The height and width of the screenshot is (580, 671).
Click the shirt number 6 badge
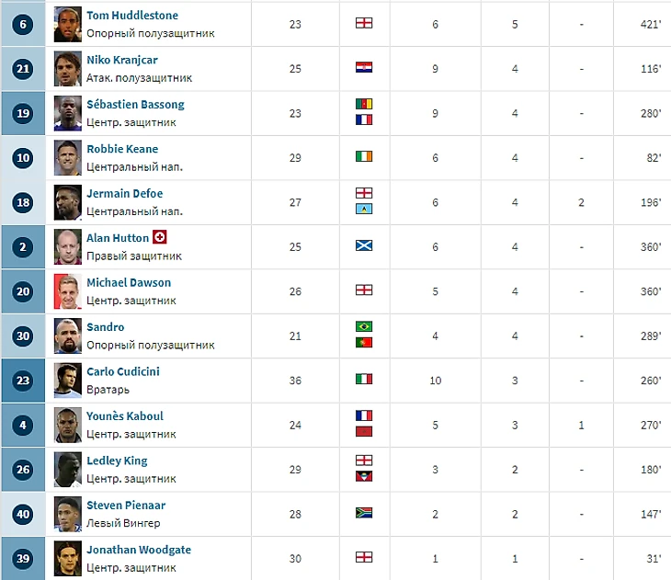point(23,25)
